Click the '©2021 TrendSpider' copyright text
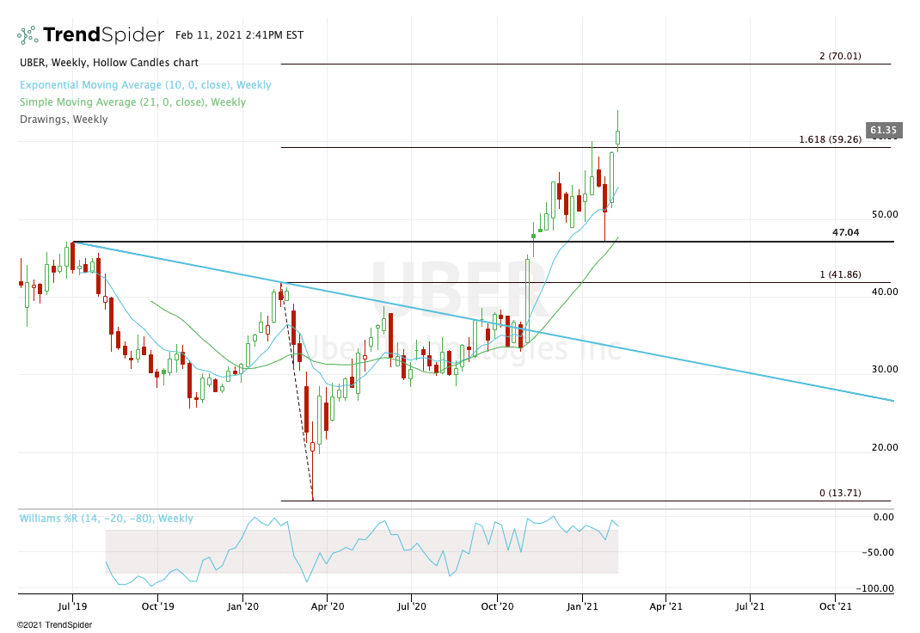This screenshot has height=633, width=920. pos(54,624)
